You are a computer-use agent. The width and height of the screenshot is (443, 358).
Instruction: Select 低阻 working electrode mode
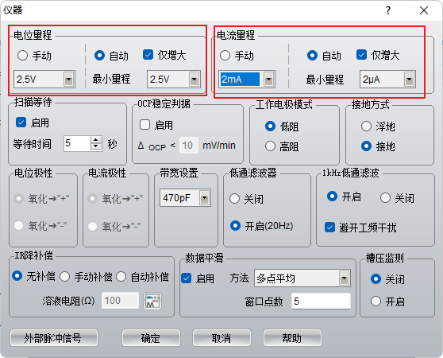pos(270,126)
